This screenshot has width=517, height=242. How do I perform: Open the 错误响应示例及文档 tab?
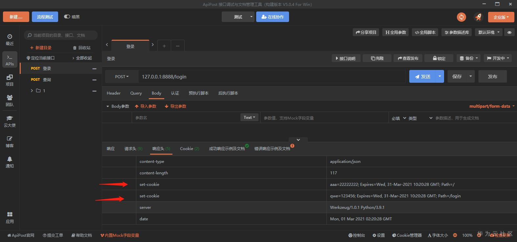click(x=272, y=148)
